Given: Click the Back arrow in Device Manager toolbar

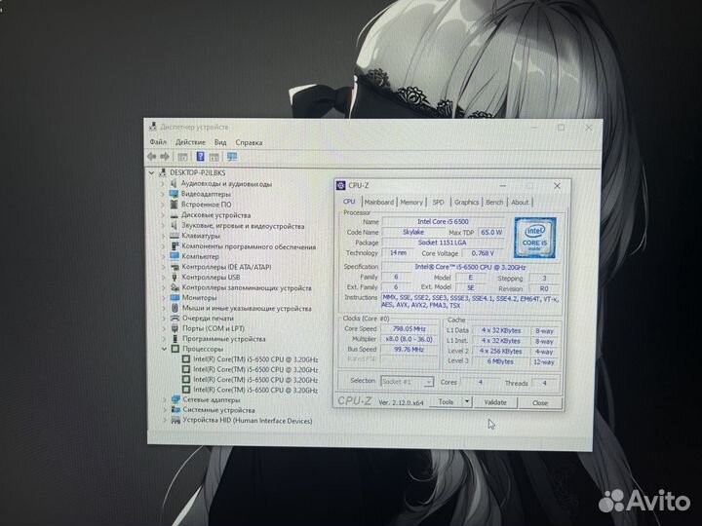Looking at the screenshot, I should [152, 157].
